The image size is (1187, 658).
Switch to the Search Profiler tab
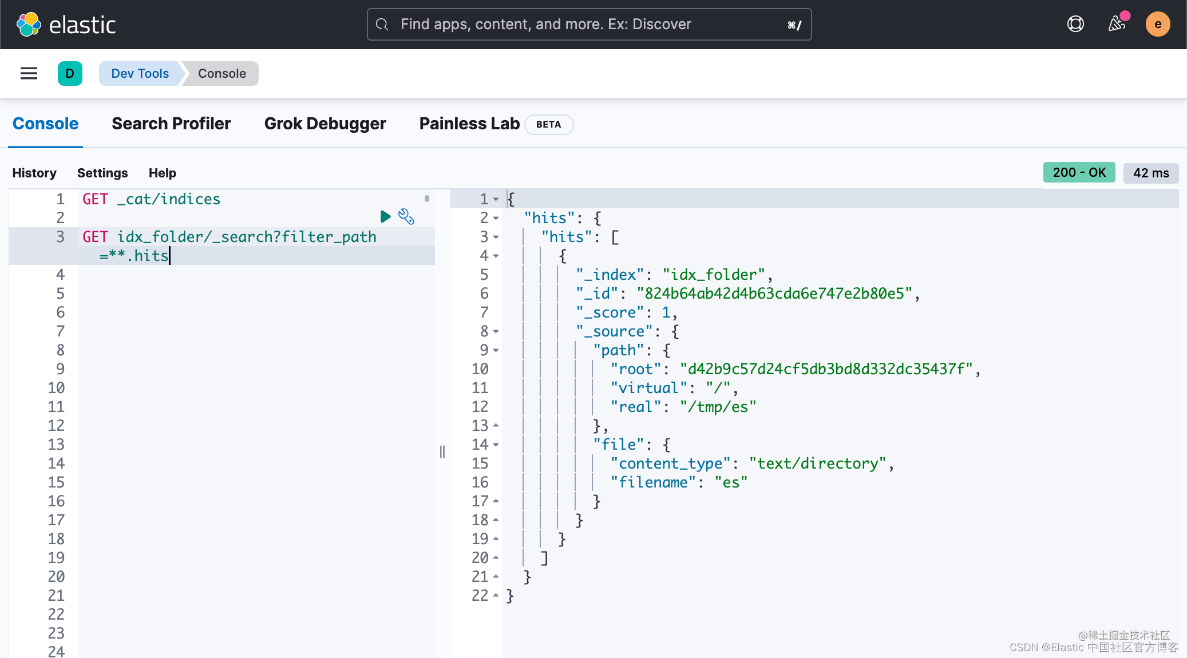[171, 124]
